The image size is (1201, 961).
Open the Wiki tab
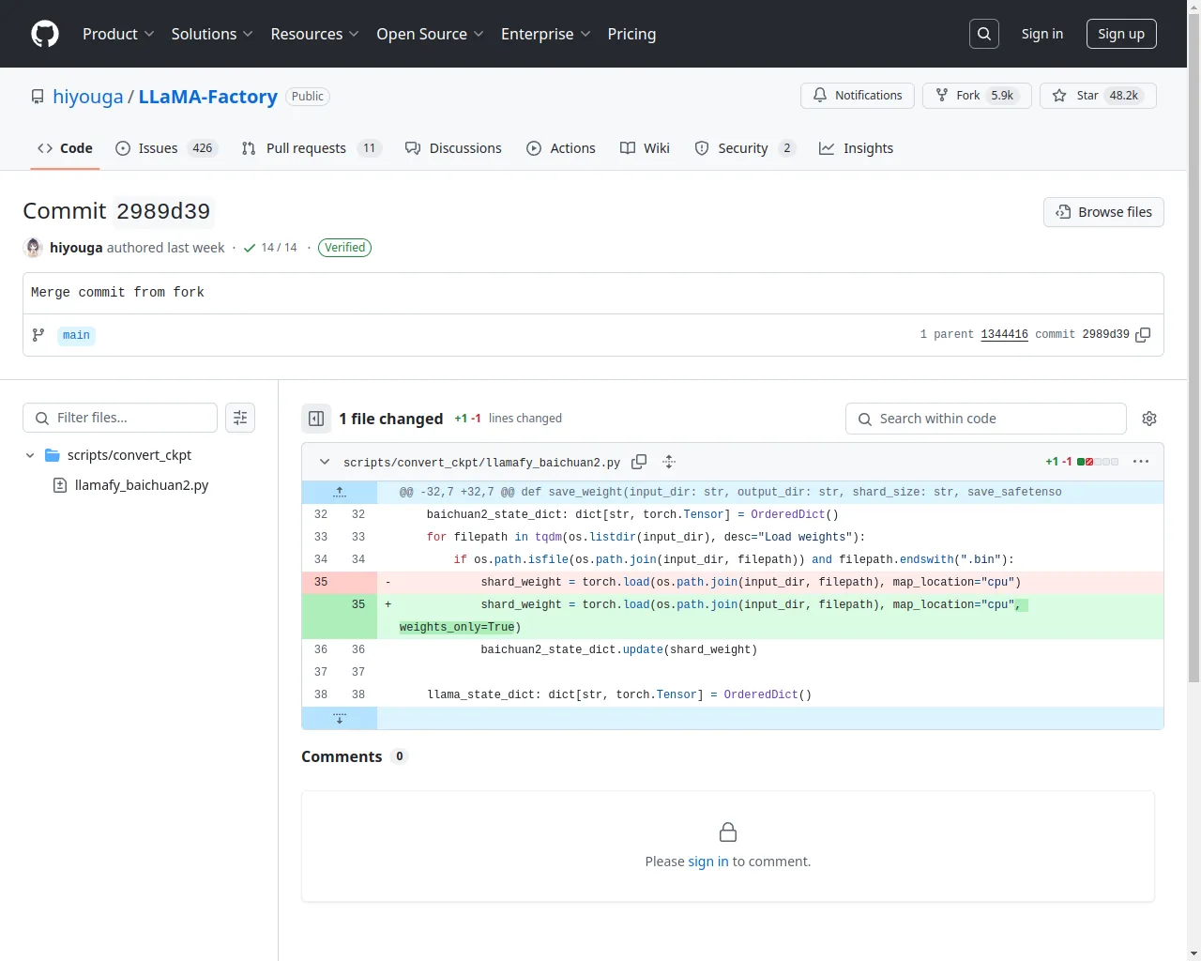tap(646, 148)
